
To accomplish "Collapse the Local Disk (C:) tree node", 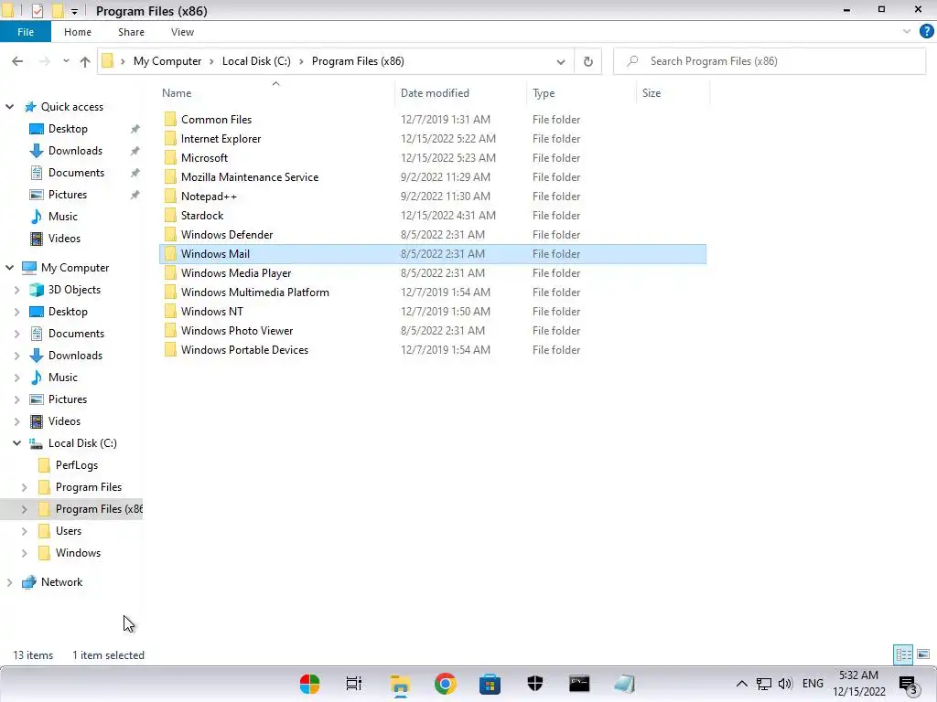I will 16,443.
